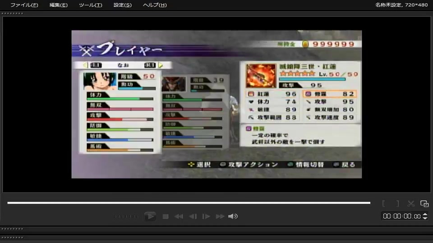Step forward one frame
The width and height of the screenshot is (433, 243).
pyautogui.click(x=206, y=216)
